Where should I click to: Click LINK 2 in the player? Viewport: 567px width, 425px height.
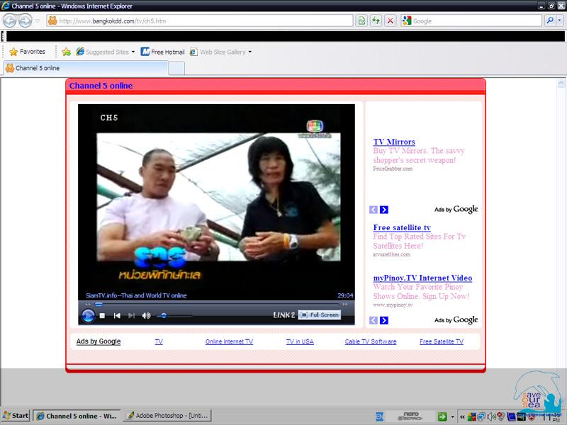pos(283,314)
